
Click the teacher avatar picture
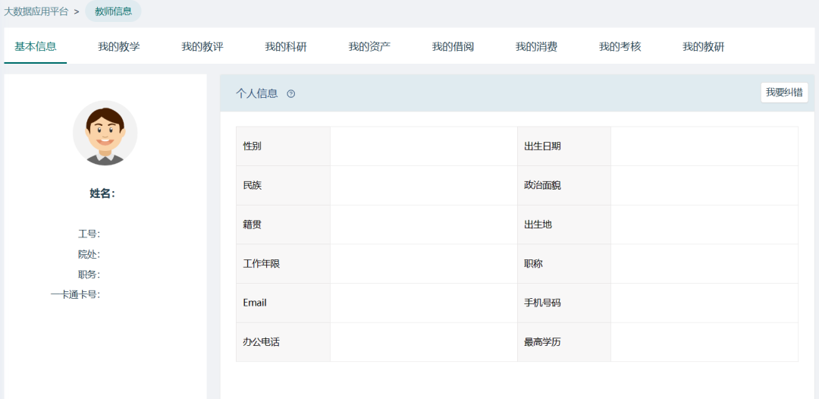coord(105,133)
